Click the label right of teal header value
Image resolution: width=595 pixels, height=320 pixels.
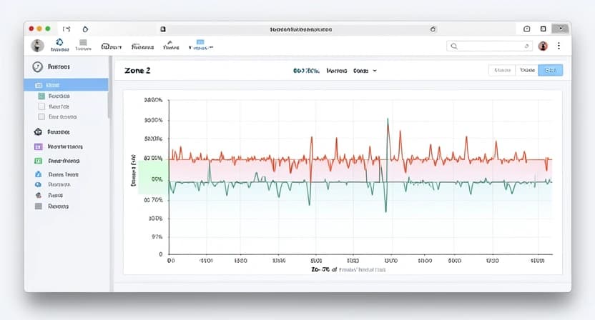click(337, 71)
